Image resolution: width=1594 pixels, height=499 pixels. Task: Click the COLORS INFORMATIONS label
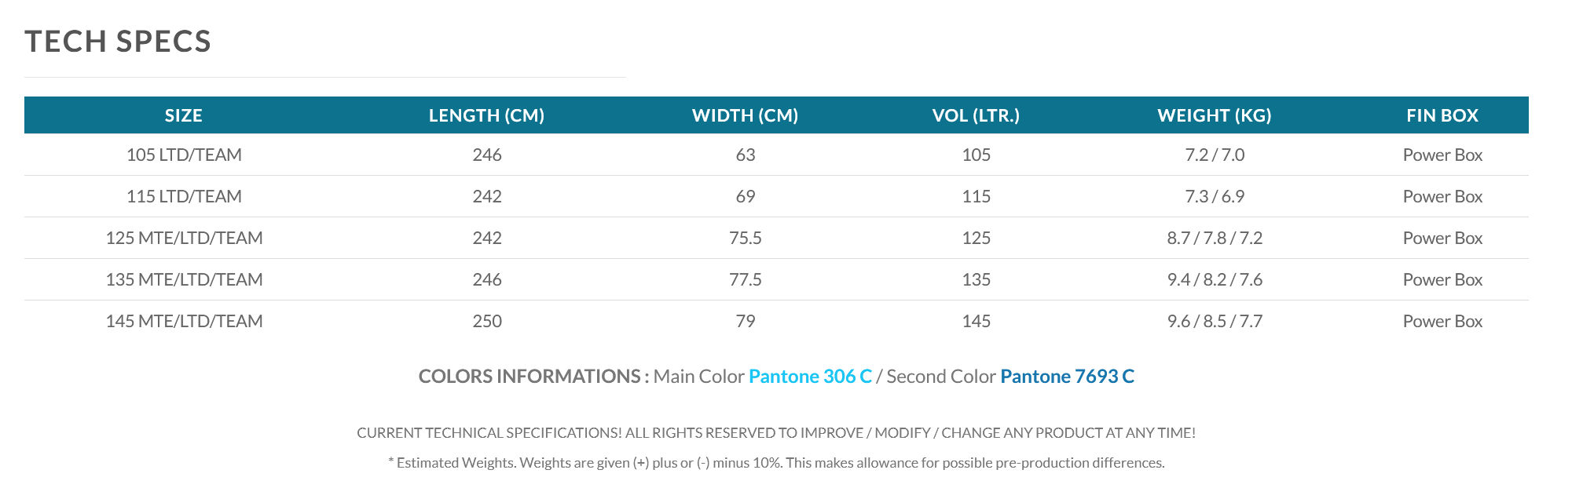coord(533,377)
